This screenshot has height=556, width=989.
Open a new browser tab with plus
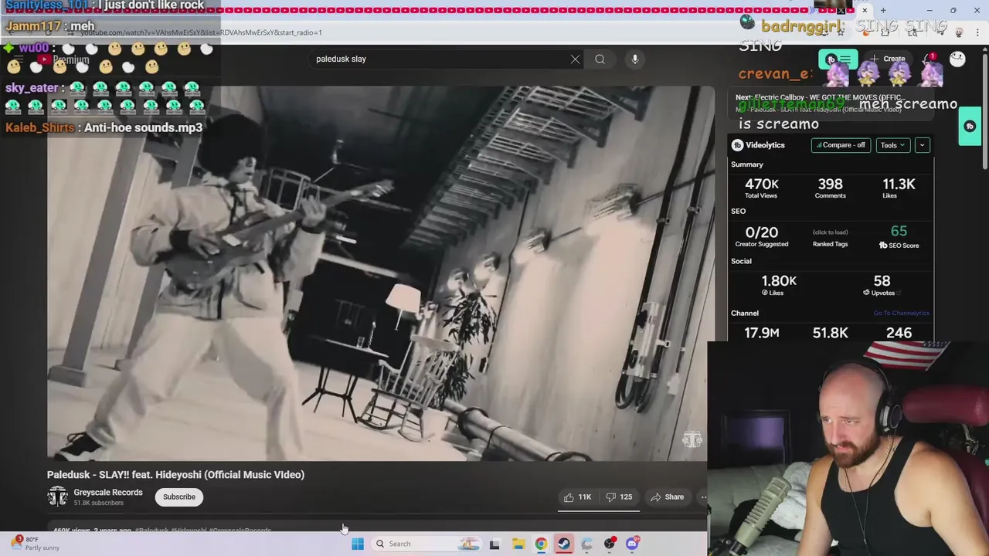(883, 10)
